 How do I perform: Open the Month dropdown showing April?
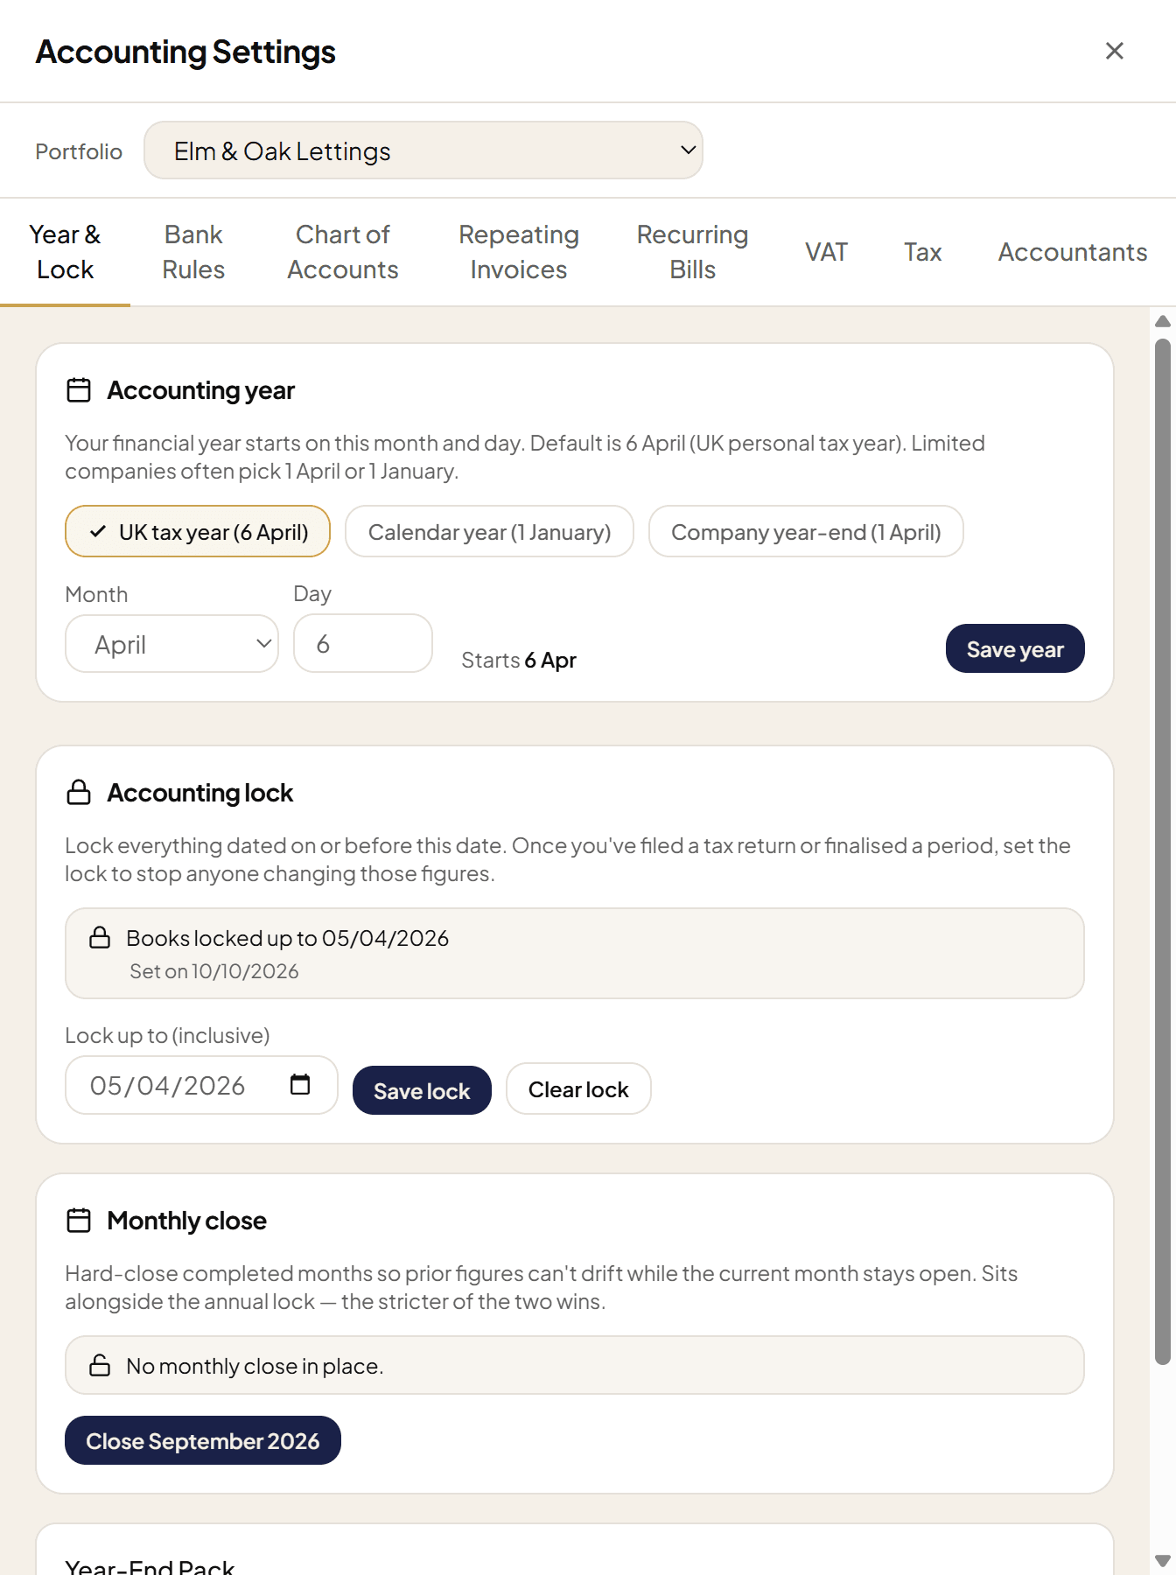tap(171, 644)
